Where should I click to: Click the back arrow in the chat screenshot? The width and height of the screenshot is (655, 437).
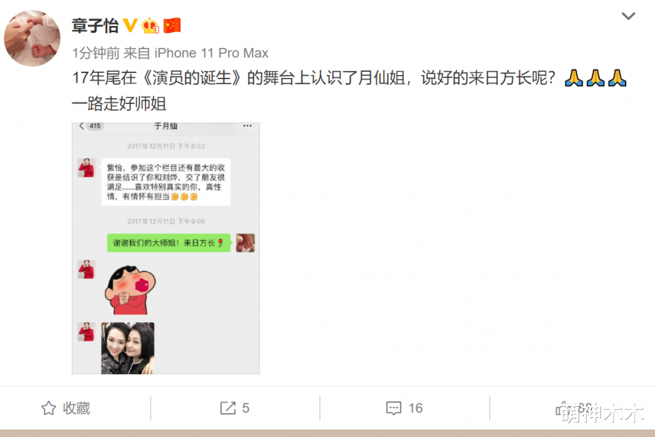[x=82, y=126]
